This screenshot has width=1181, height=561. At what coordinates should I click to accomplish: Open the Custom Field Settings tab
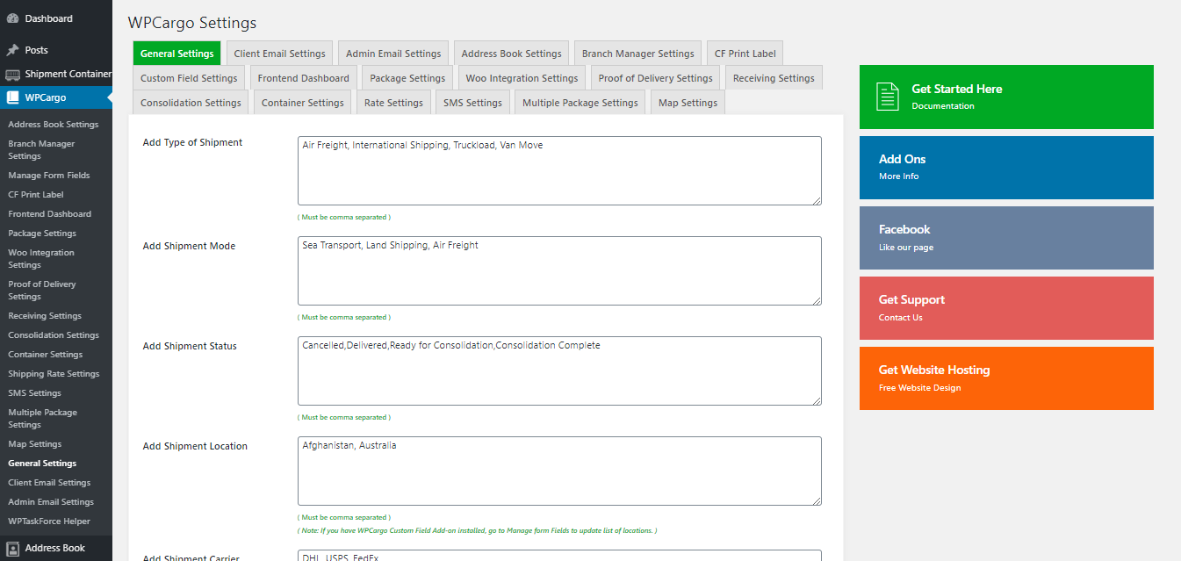coord(189,78)
